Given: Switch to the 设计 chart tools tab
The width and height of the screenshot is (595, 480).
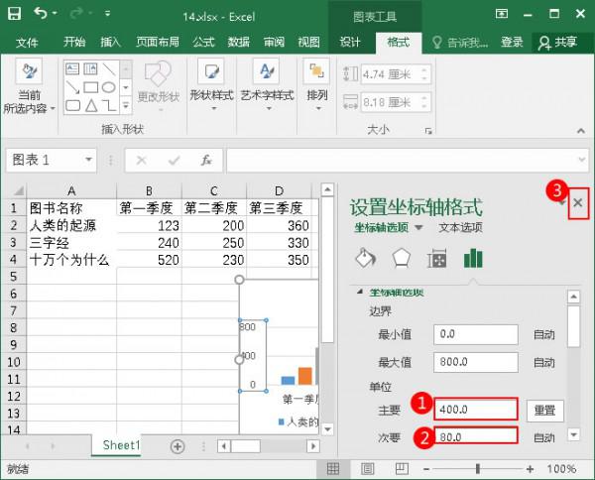Looking at the screenshot, I should tap(349, 42).
